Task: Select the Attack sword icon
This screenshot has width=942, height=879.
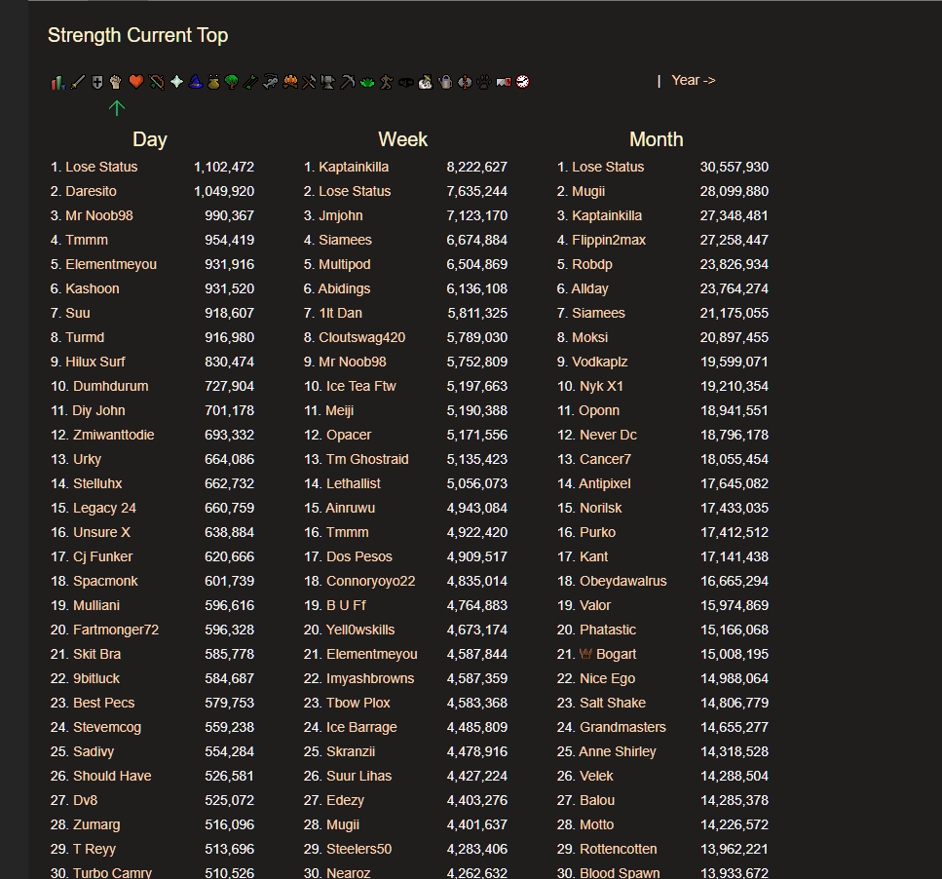Action: 78,82
